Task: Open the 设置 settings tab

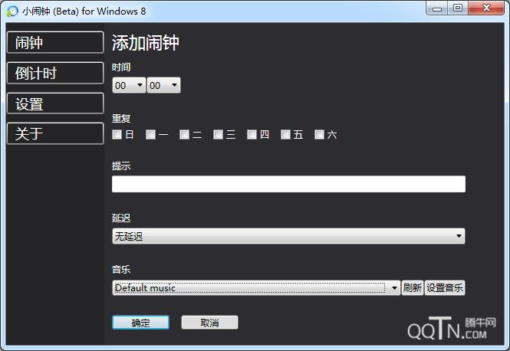Action: point(54,103)
